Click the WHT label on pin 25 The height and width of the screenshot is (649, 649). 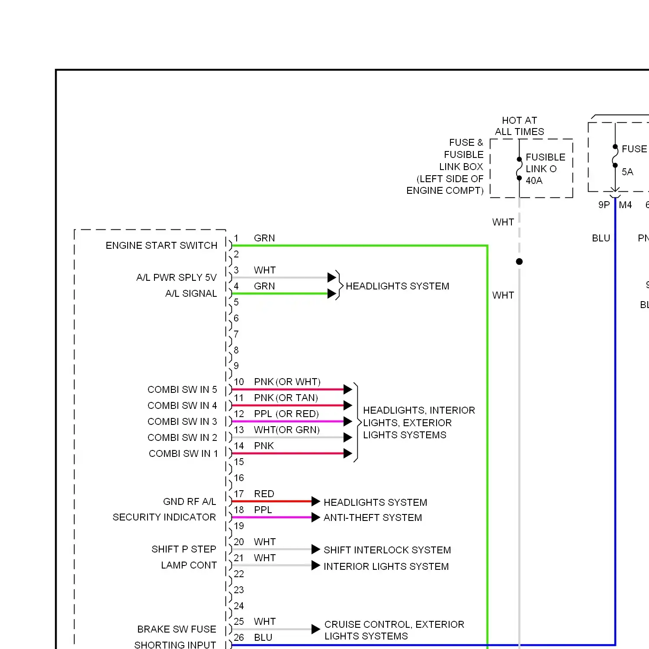click(x=265, y=622)
